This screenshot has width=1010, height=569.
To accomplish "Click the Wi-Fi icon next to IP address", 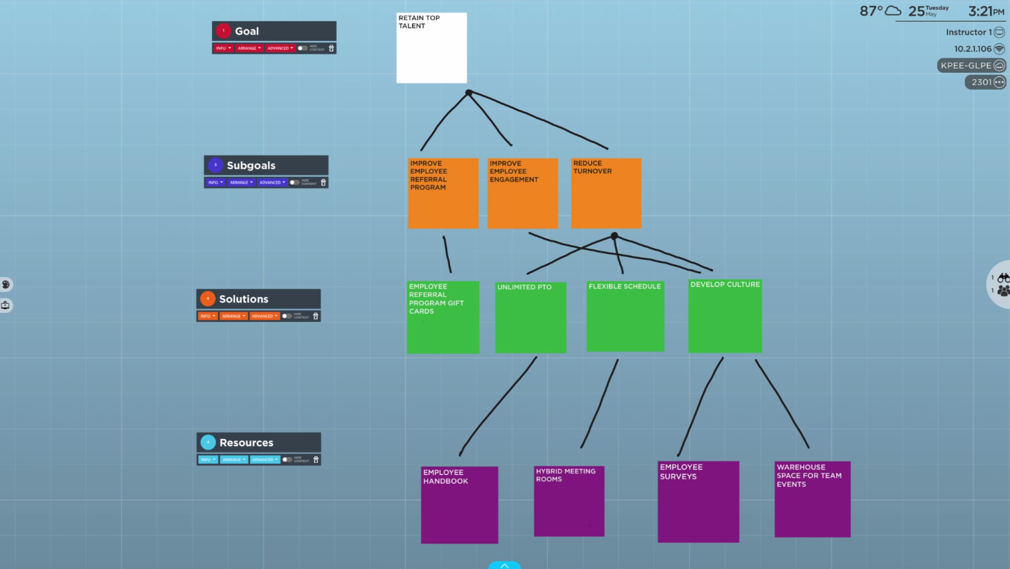I will coord(999,49).
